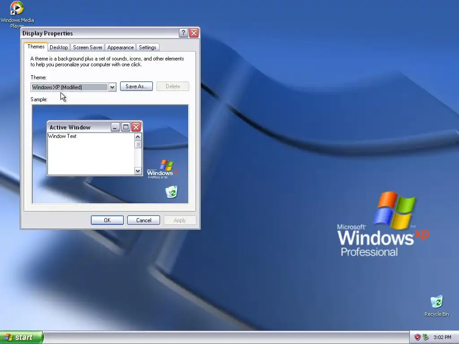This screenshot has height=344, width=459.
Task: Open the Screen Saver tab
Action: pos(87,47)
